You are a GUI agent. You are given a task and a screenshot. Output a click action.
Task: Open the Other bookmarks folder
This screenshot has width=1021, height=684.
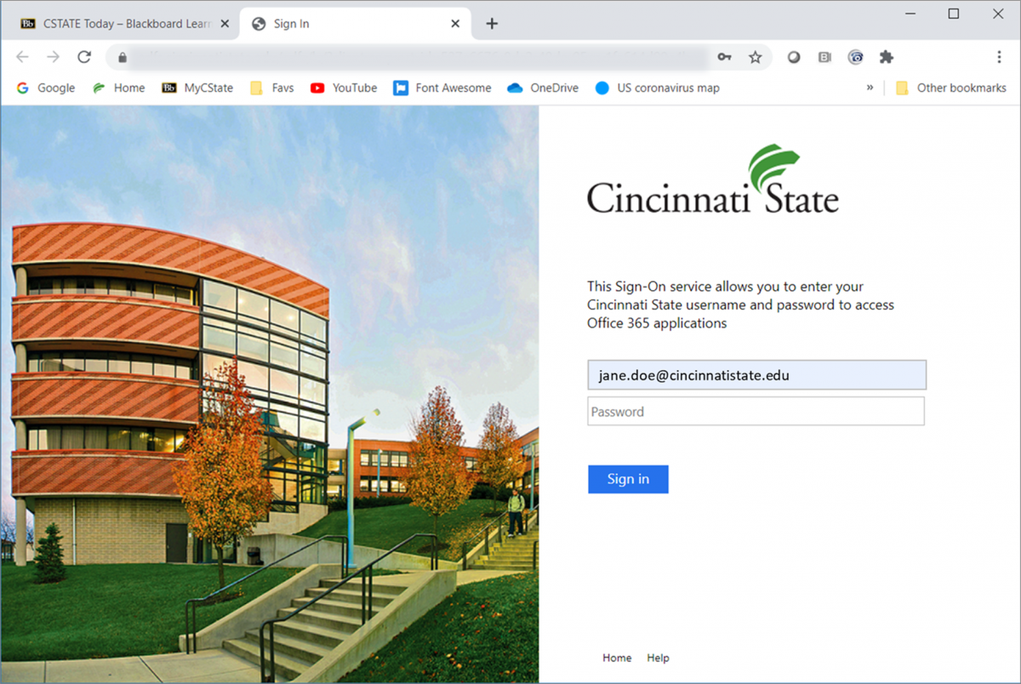tap(950, 88)
